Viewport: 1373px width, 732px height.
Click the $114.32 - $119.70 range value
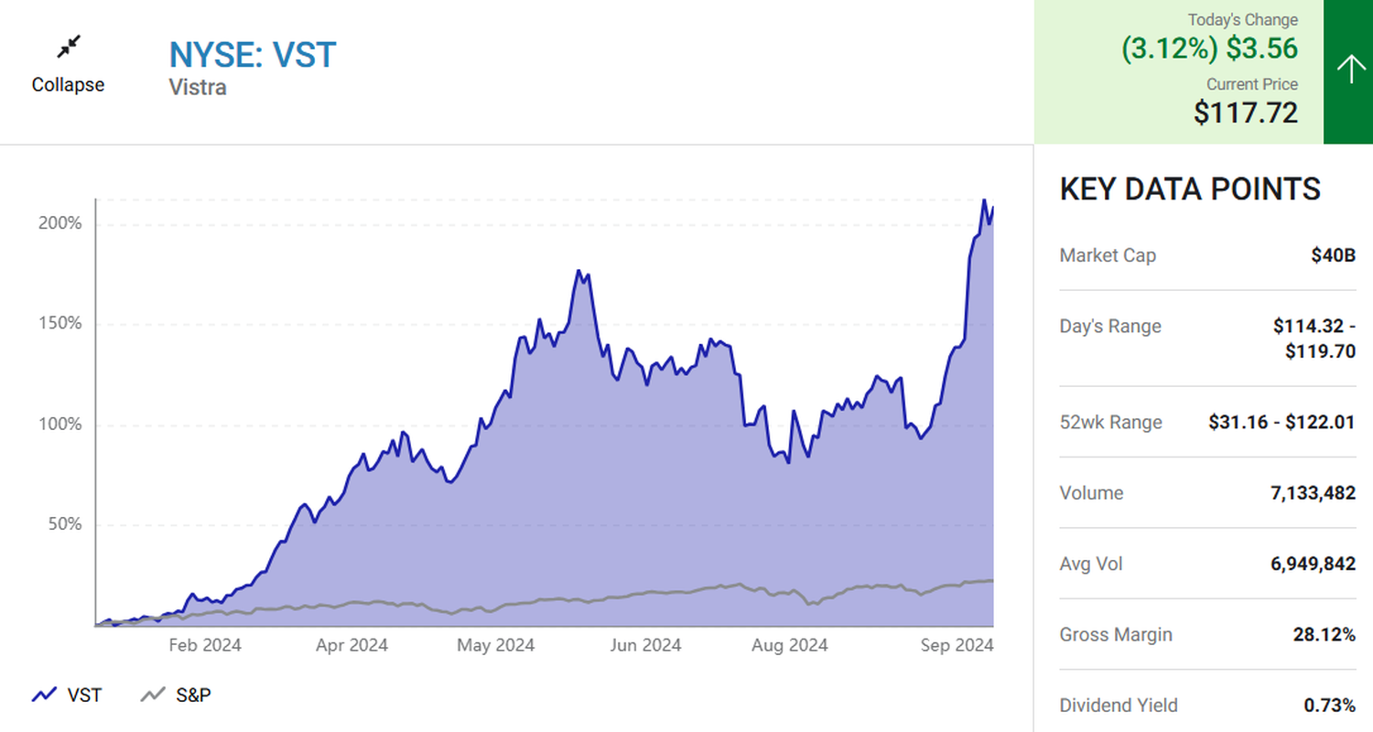pyautogui.click(x=1314, y=339)
